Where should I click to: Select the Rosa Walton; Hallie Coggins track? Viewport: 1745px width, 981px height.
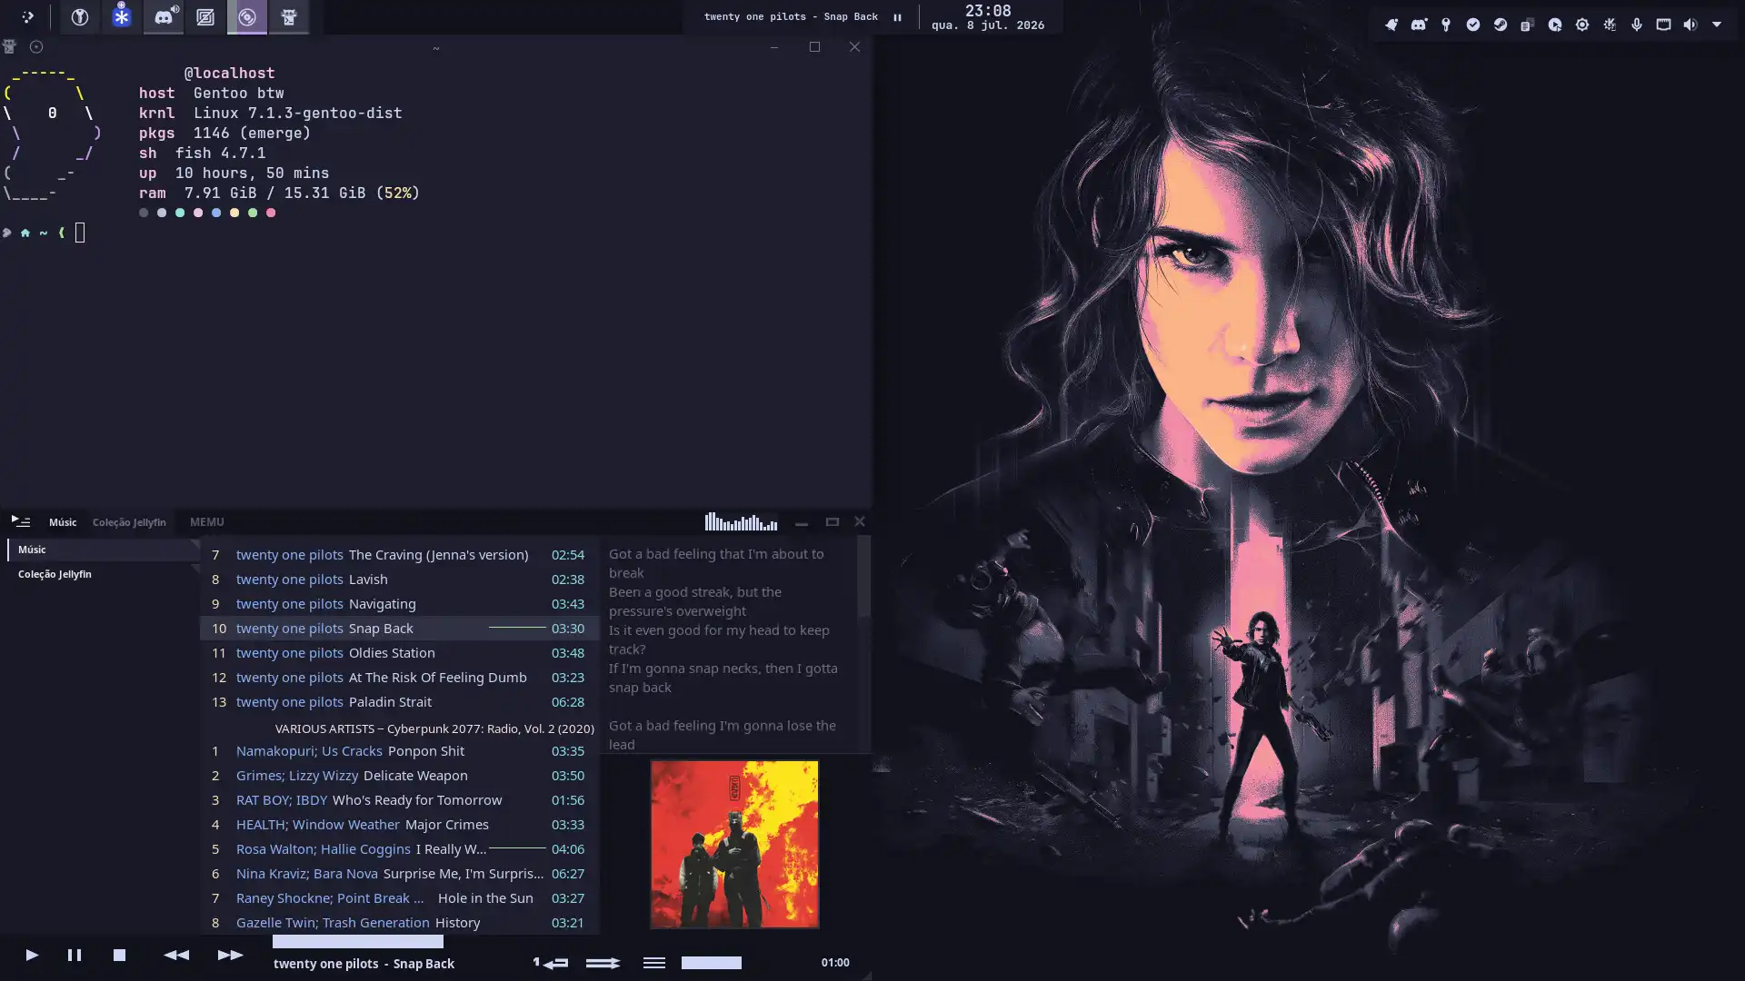point(400,848)
